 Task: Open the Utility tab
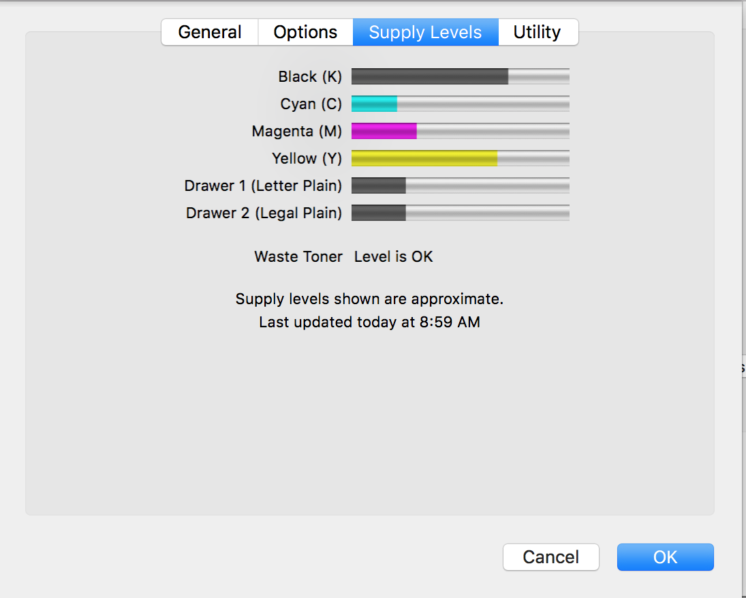pos(537,33)
